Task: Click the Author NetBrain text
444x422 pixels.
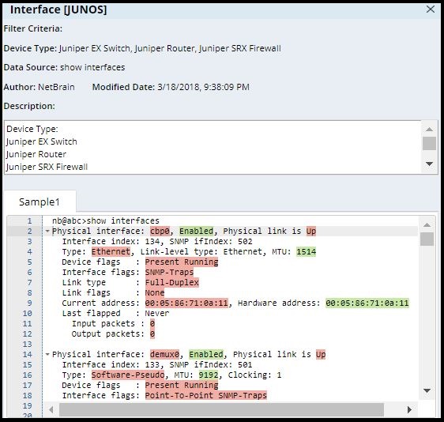Action: (39, 87)
